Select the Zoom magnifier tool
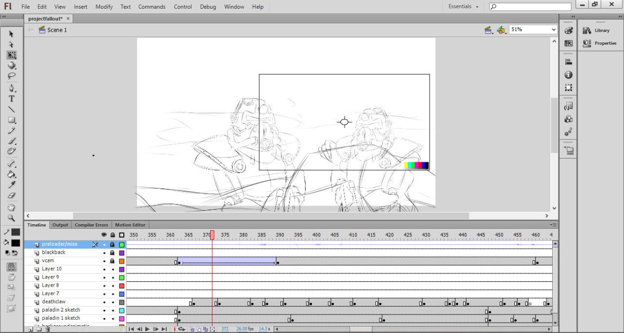 [12, 218]
